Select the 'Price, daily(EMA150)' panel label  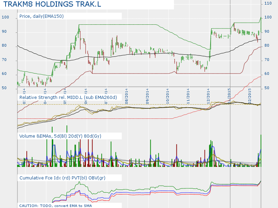[x=41, y=16]
